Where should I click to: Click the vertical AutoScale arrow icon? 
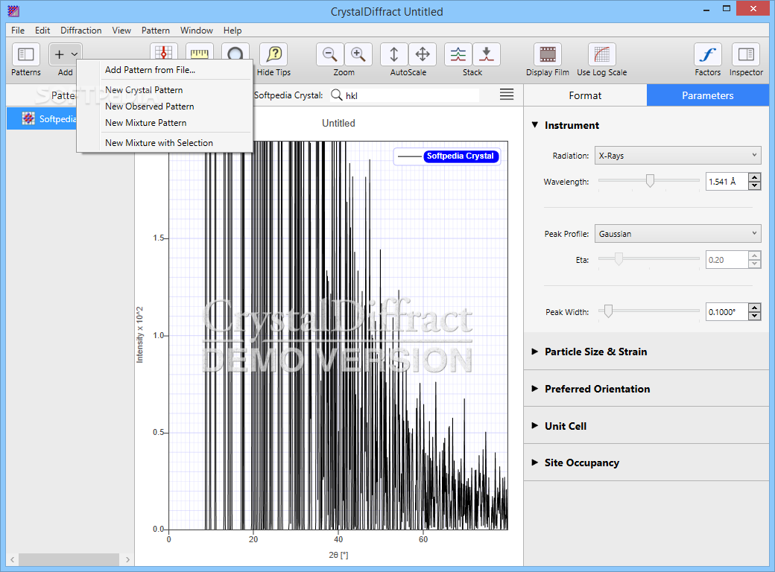(394, 55)
